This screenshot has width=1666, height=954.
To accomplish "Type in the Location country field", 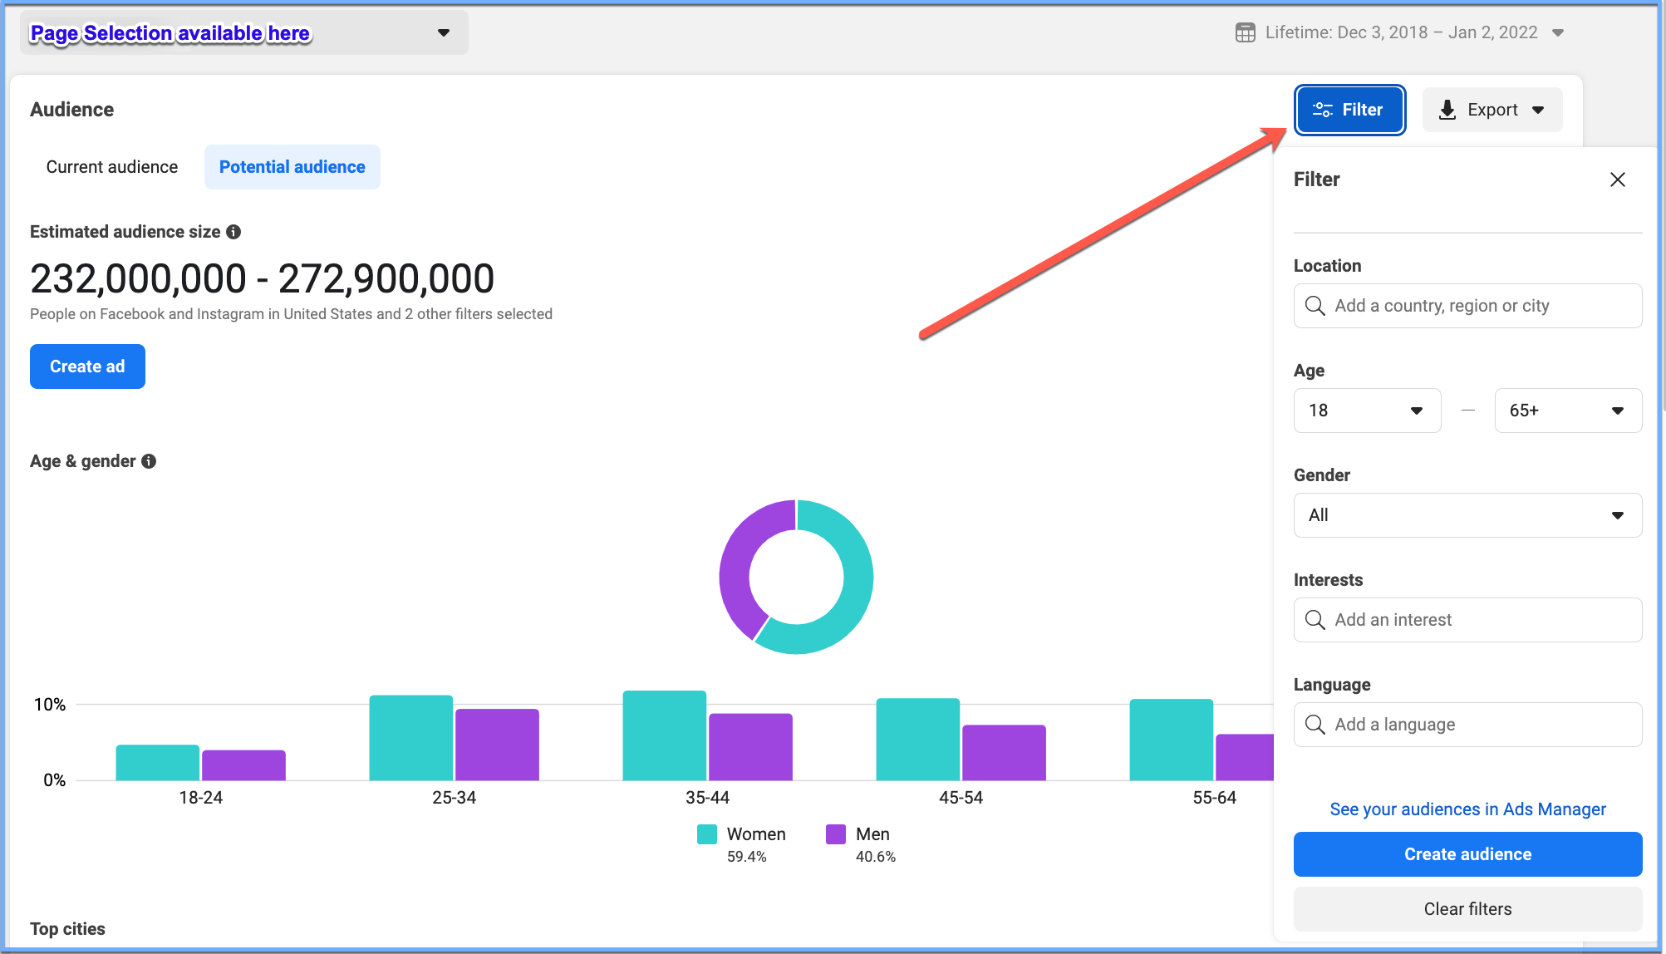I will click(1468, 306).
